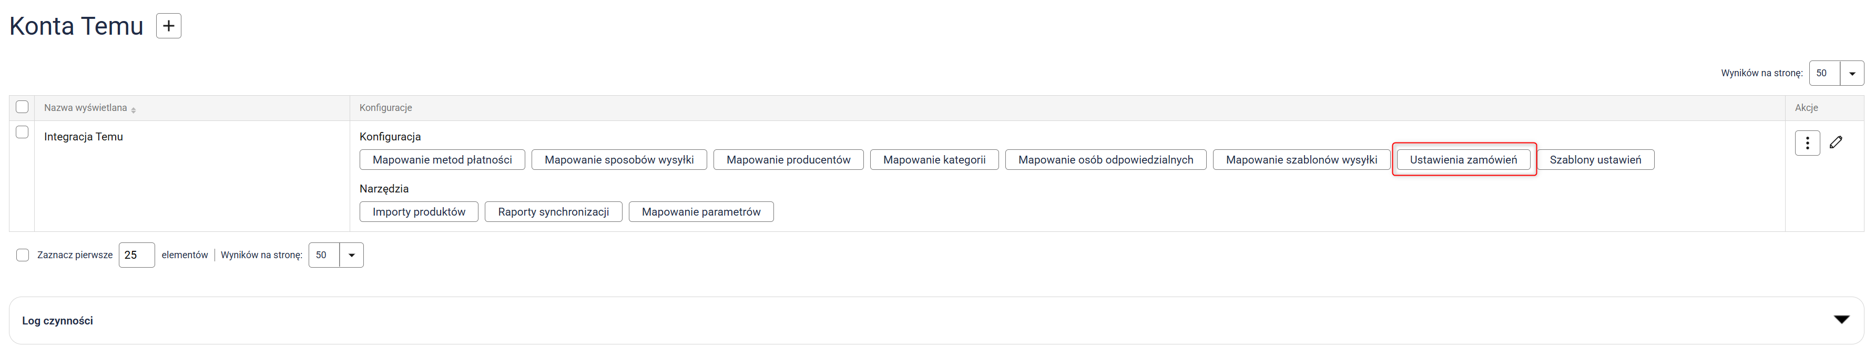Open top Wyników na stronę dropdown

[1852, 74]
